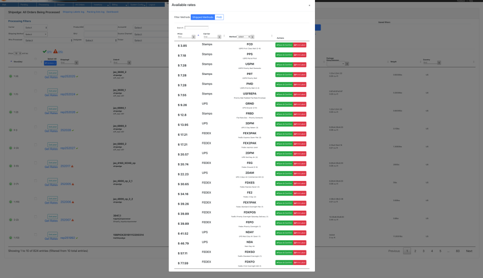Expand row details for 252017 green plus

point(11,166)
